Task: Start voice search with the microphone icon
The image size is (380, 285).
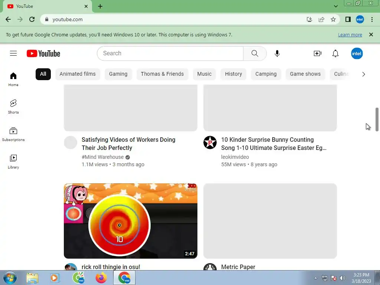Action: [x=277, y=53]
